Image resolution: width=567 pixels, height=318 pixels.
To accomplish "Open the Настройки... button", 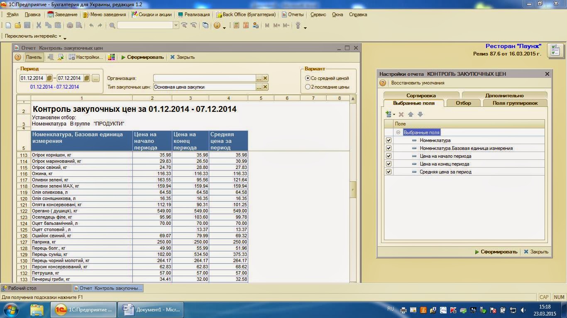I will click(x=86, y=57).
